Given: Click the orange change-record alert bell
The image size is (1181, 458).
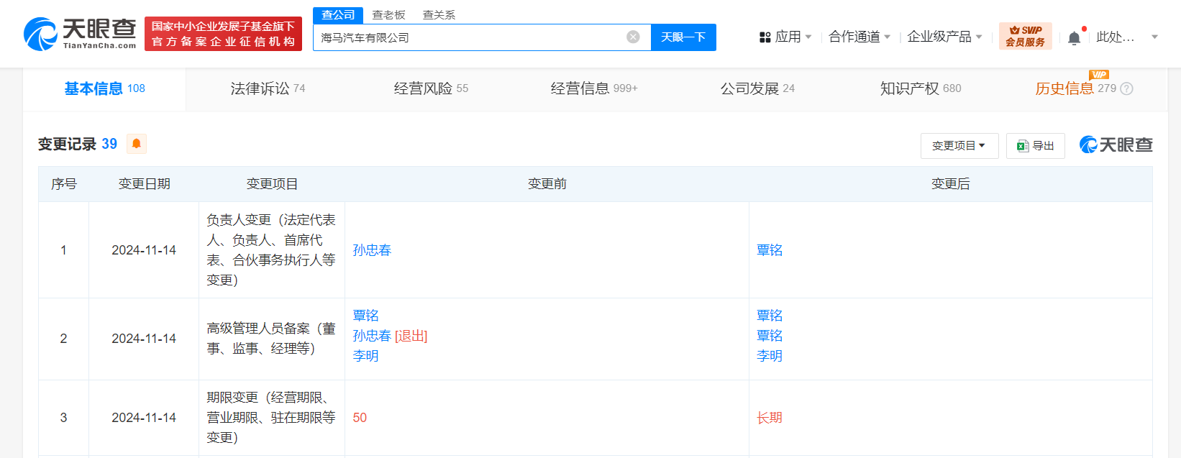Looking at the screenshot, I should click(x=136, y=144).
